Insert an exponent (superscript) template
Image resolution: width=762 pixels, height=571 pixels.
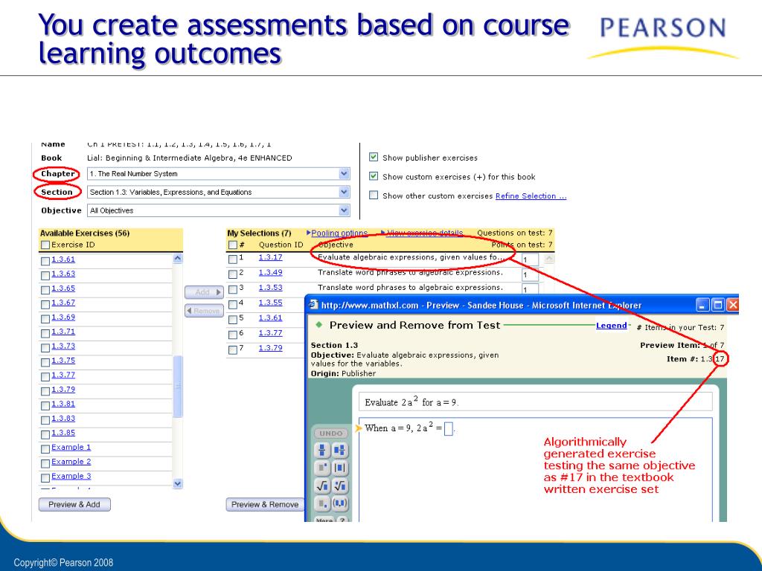coord(321,468)
